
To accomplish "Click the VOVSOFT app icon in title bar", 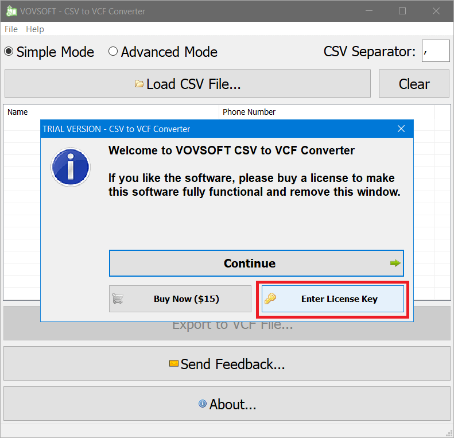I will coord(11,11).
